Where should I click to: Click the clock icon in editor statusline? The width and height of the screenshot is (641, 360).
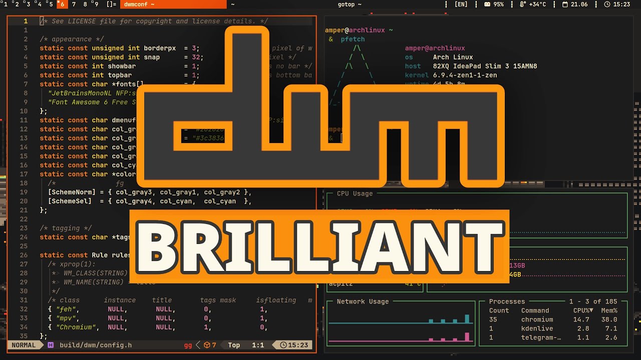283,345
